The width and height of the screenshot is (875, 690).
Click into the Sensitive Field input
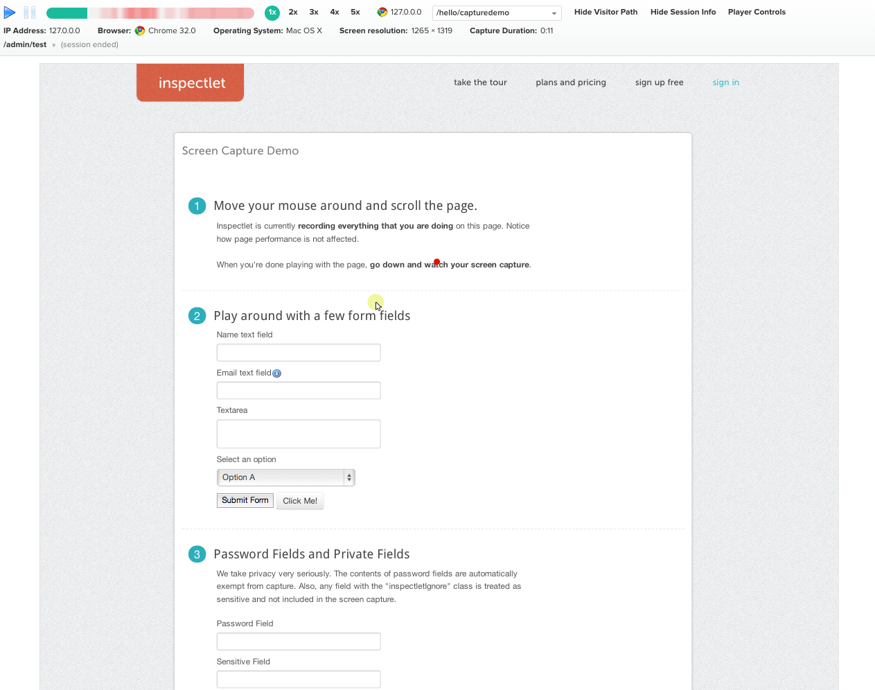click(x=299, y=680)
